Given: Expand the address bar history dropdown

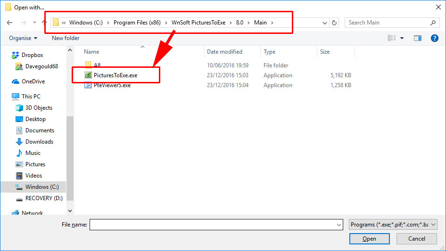Looking at the screenshot, I should tap(324, 23).
